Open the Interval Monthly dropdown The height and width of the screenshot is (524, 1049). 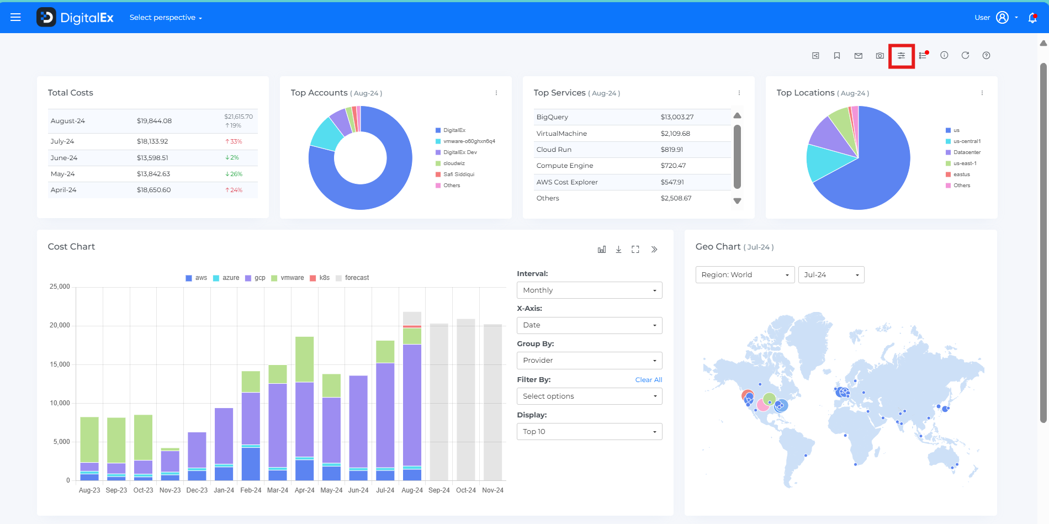pos(589,290)
